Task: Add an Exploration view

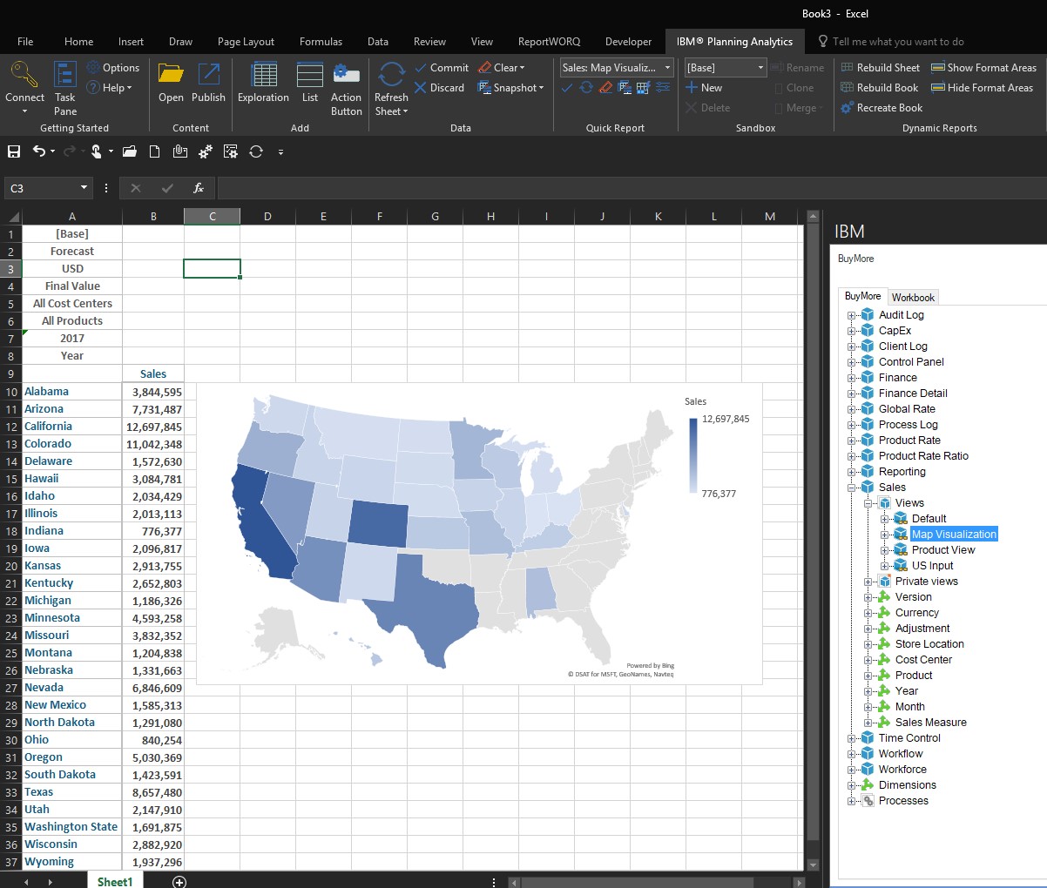Action: click(x=263, y=83)
